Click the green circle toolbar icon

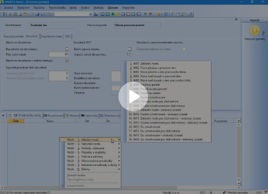[113, 14]
